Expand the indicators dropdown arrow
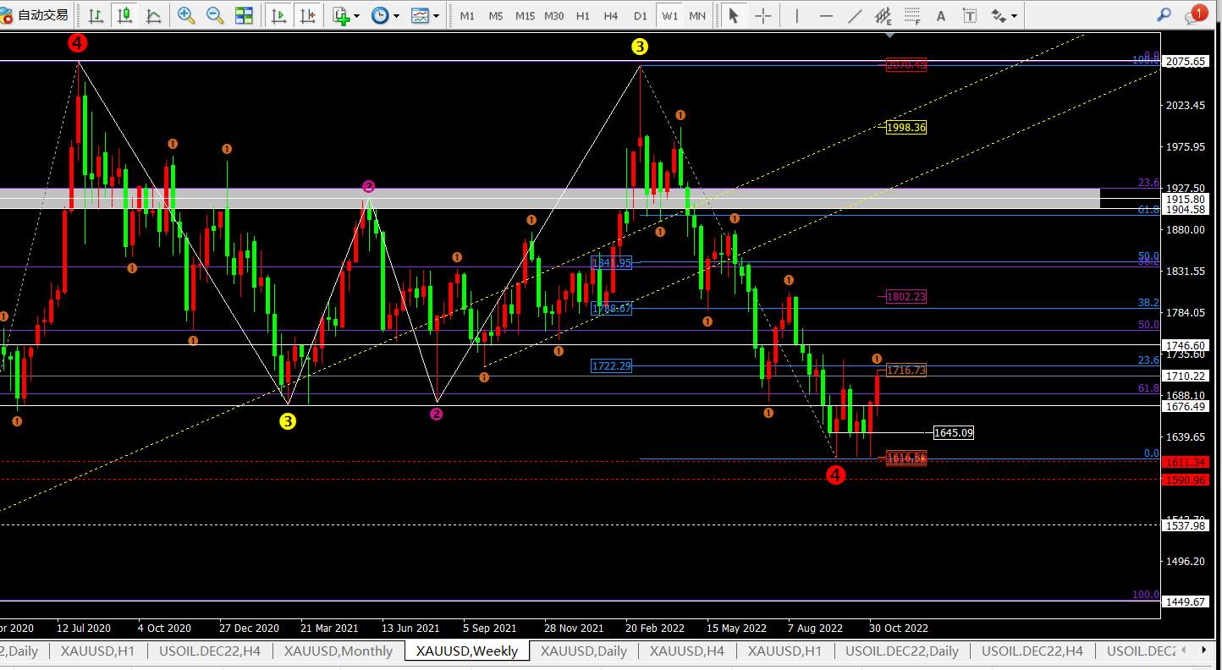Screen dimensions: 1222x670 click(x=356, y=15)
